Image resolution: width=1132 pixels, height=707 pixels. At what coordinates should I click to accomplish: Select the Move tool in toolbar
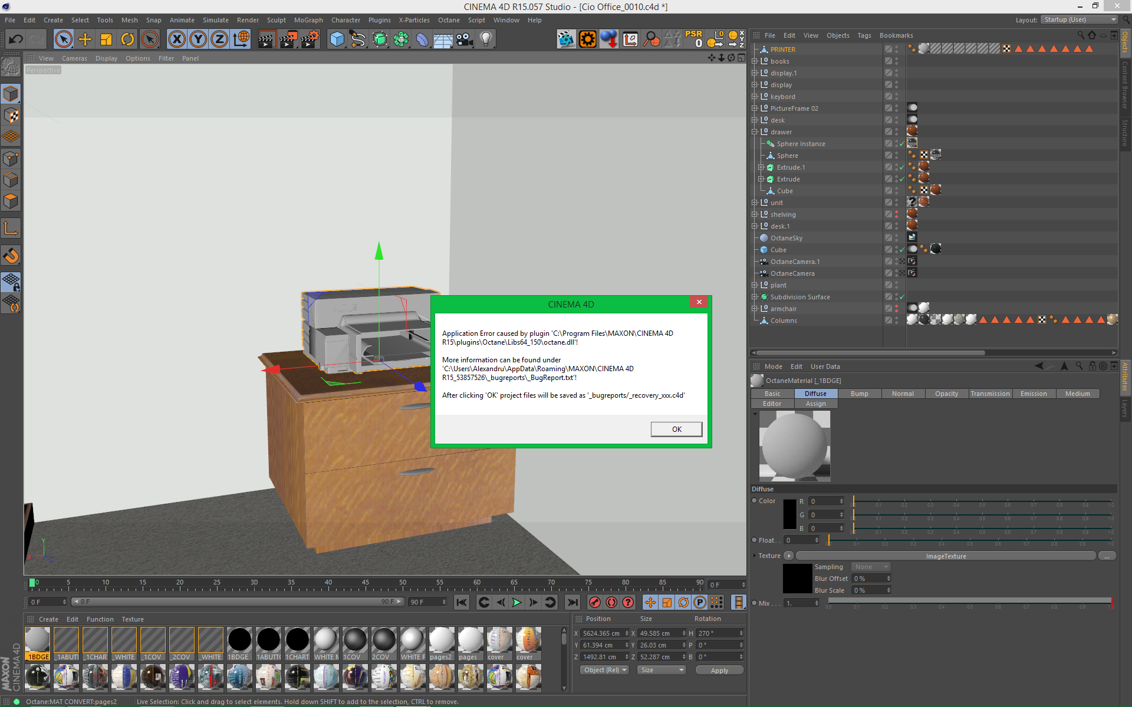85,39
